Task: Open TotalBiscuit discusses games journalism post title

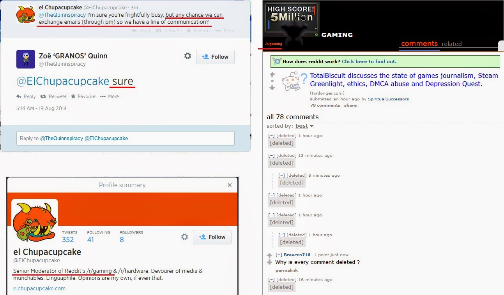Action: [x=404, y=80]
